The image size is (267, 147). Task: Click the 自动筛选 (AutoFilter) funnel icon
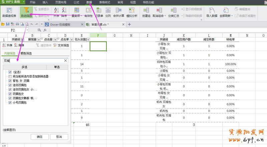coord(26,10)
